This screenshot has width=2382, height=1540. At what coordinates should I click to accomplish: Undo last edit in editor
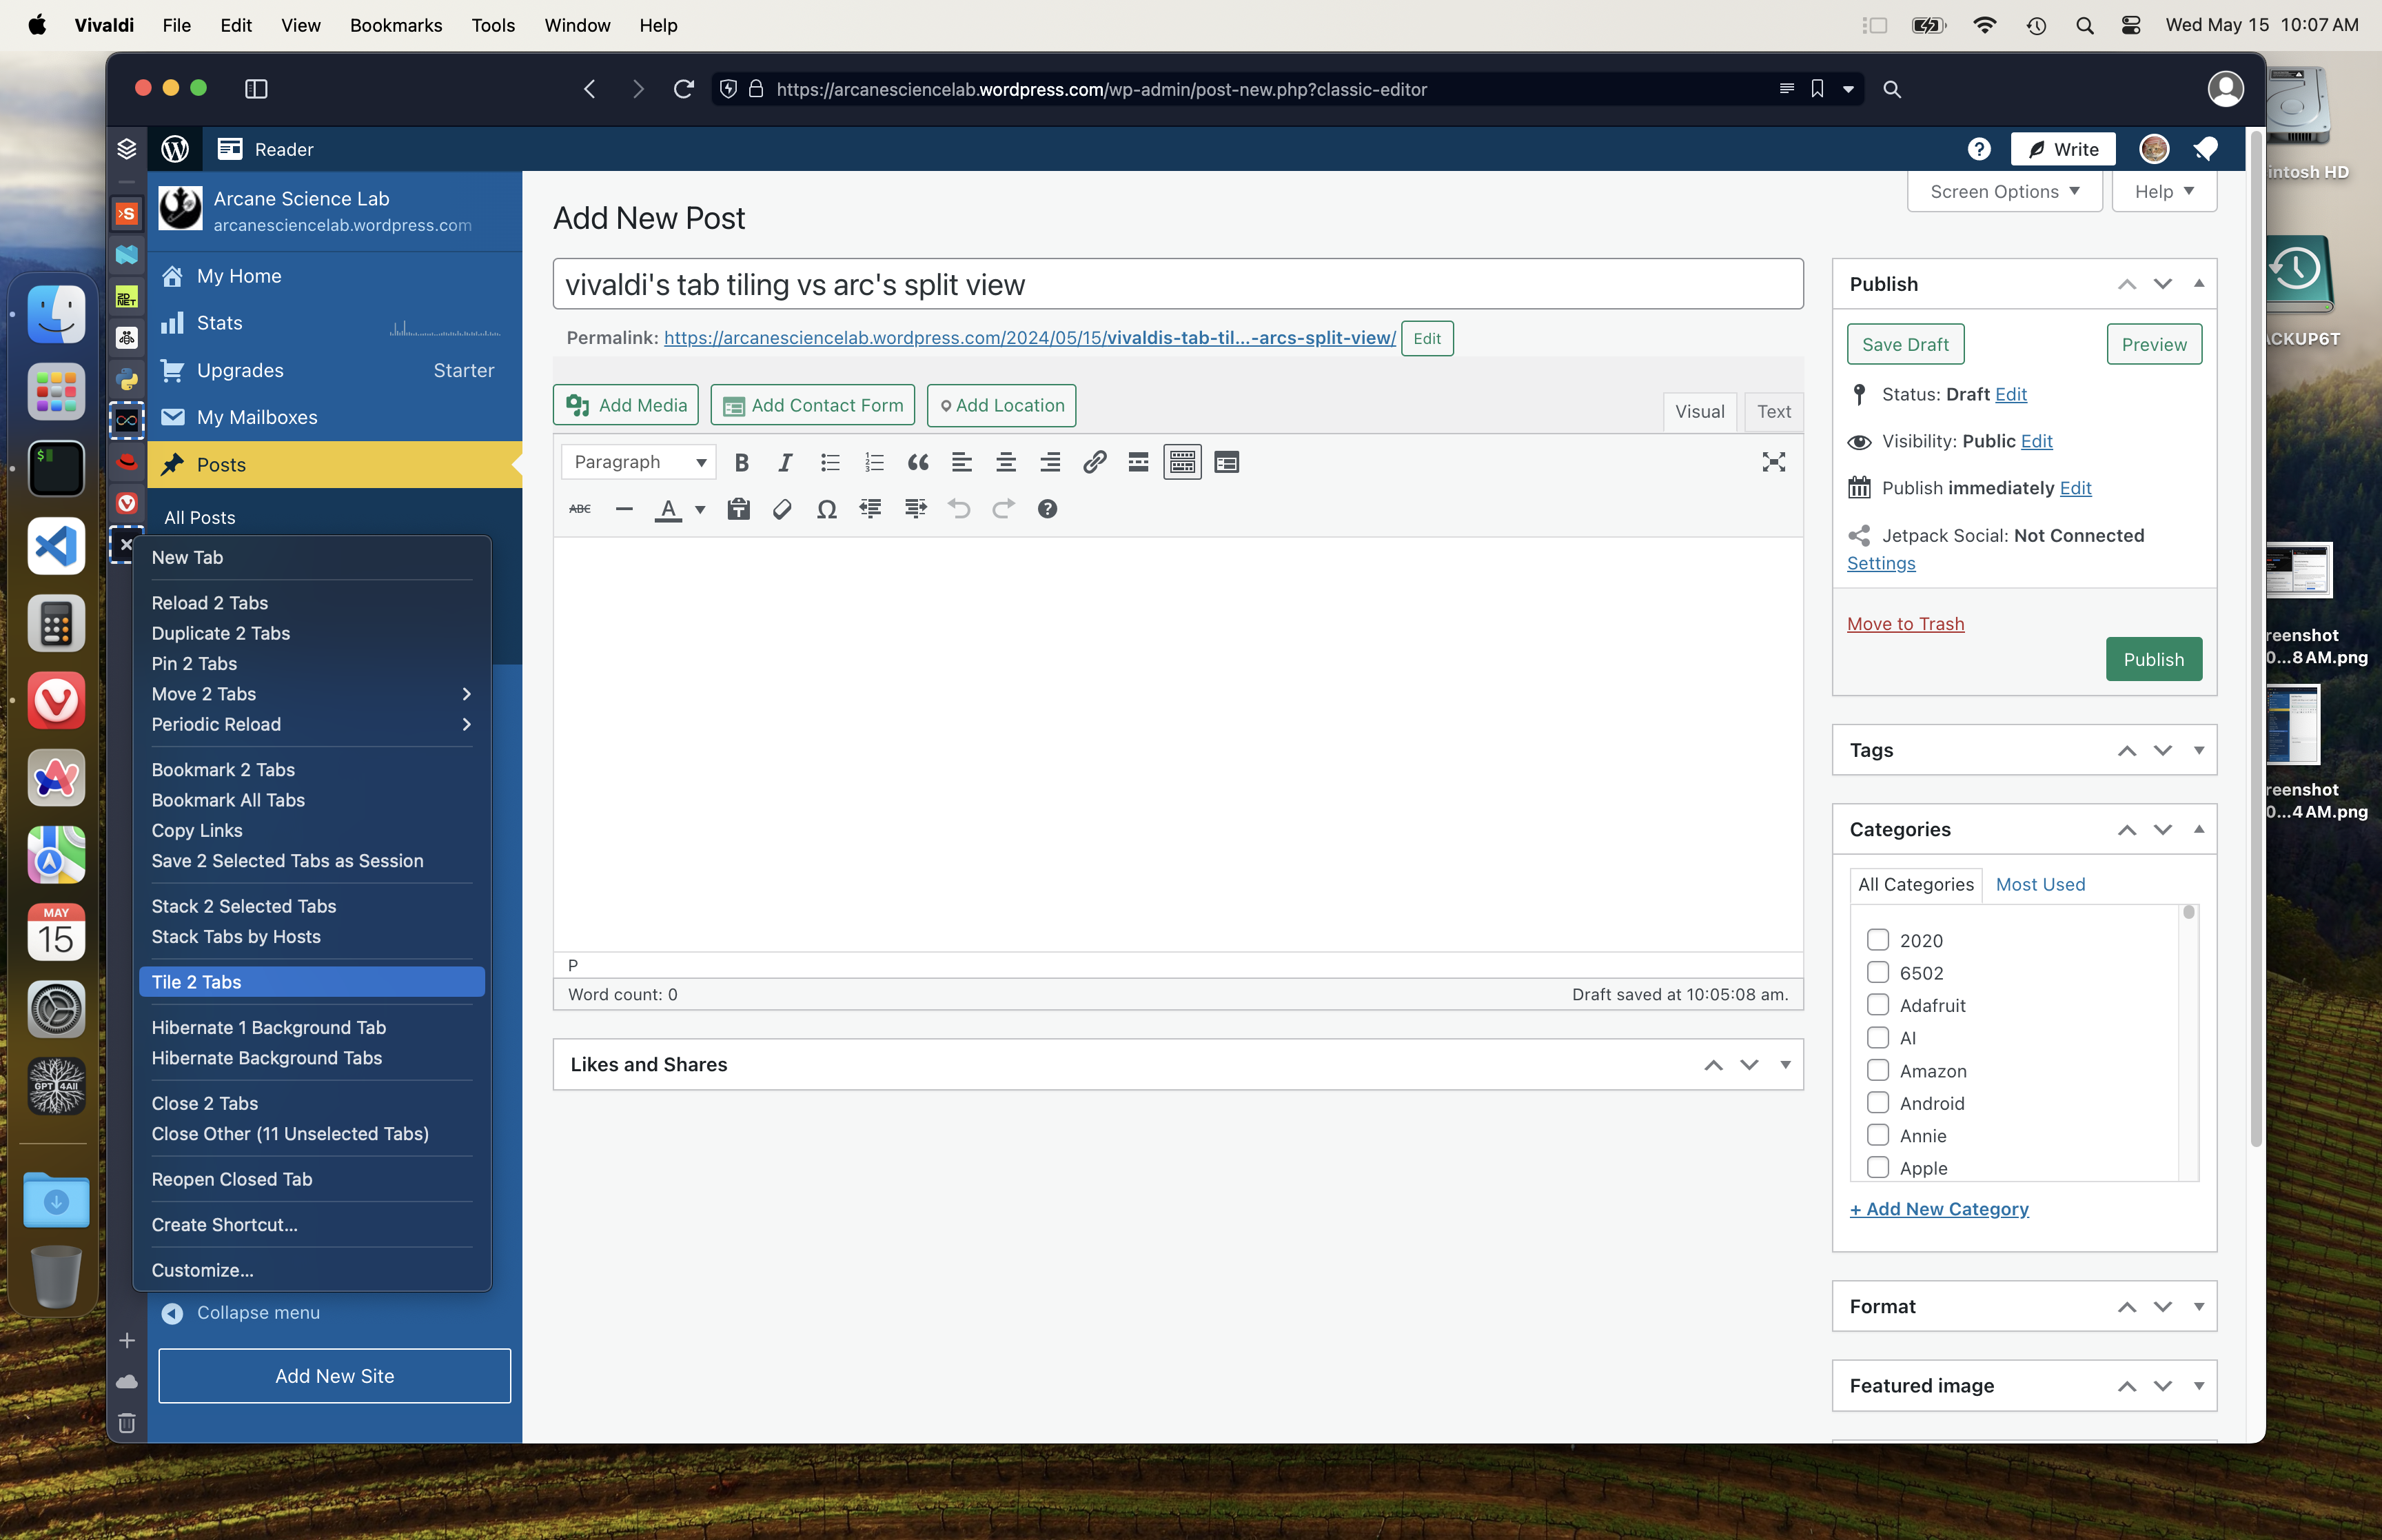click(959, 509)
